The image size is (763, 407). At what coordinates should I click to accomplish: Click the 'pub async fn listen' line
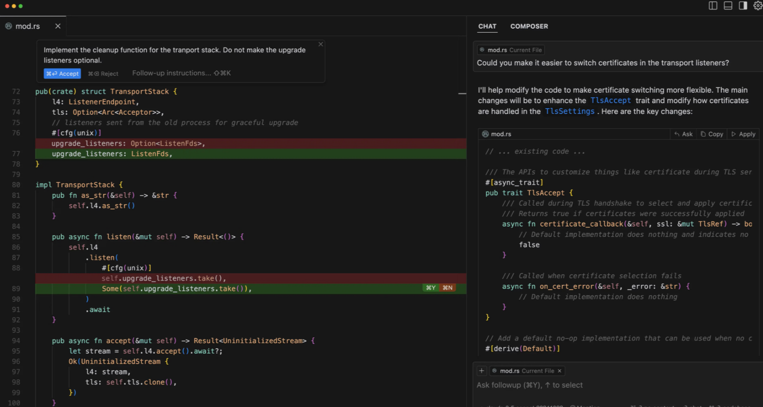148,237
